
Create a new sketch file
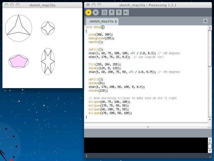(x=104, y=12)
